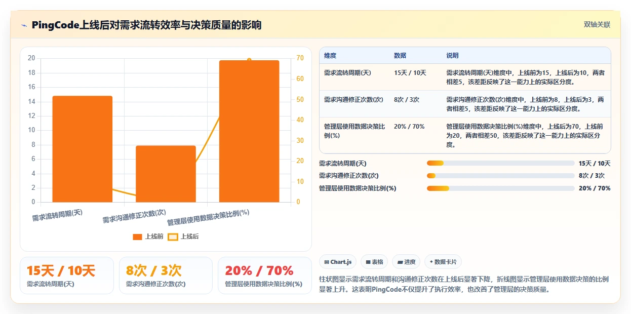Click the summary paragraph beginning 柱状图显示
The height and width of the screenshot is (314, 631).
[x=464, y=285]
